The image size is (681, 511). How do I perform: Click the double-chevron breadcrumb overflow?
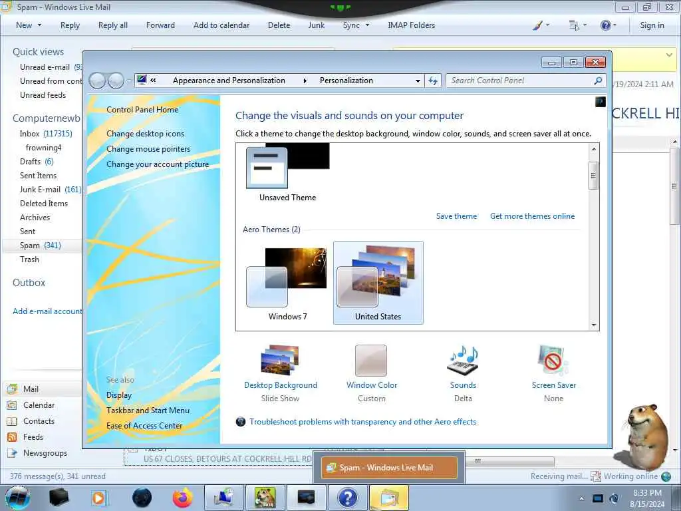[153, 80]
